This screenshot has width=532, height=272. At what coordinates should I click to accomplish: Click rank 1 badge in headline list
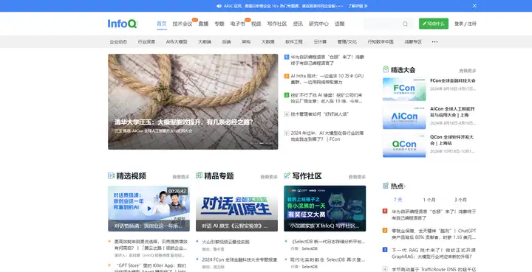tap(287, 57)
